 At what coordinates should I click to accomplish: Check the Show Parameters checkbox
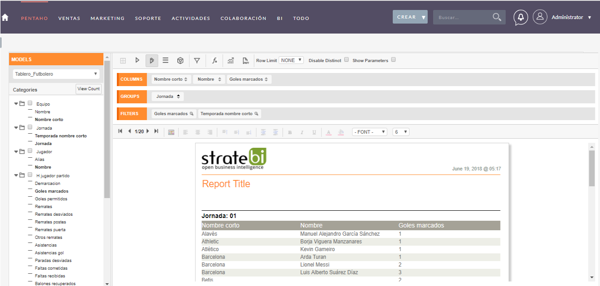coord(393,59)
